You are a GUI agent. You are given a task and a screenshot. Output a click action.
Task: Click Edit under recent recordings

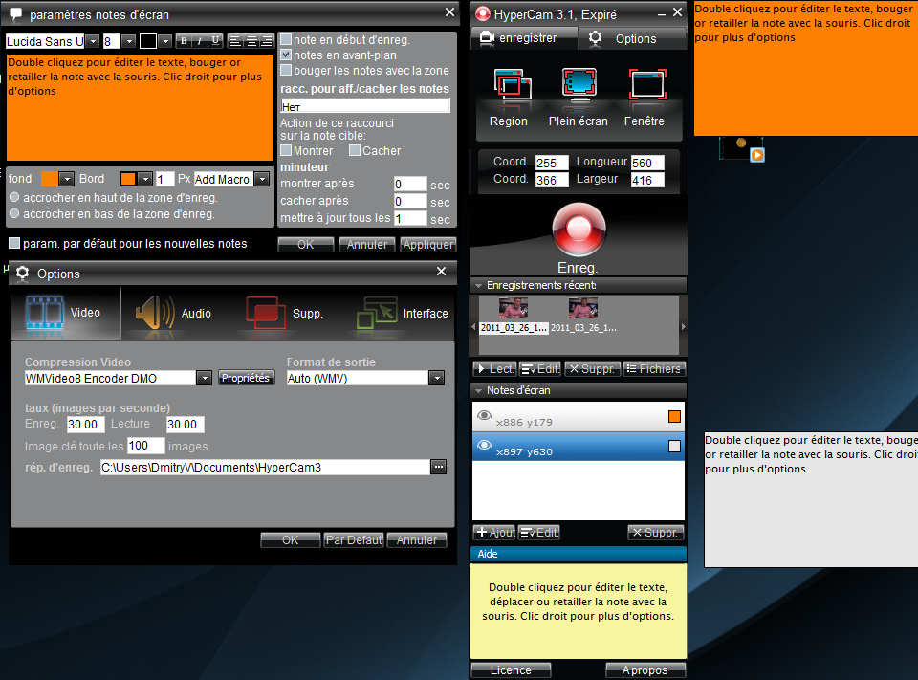tap(539, 369)
